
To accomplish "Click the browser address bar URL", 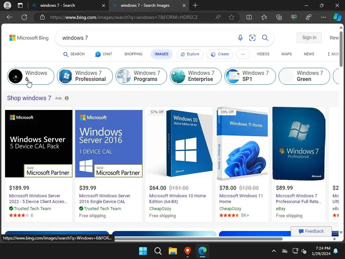I will 124,17.
